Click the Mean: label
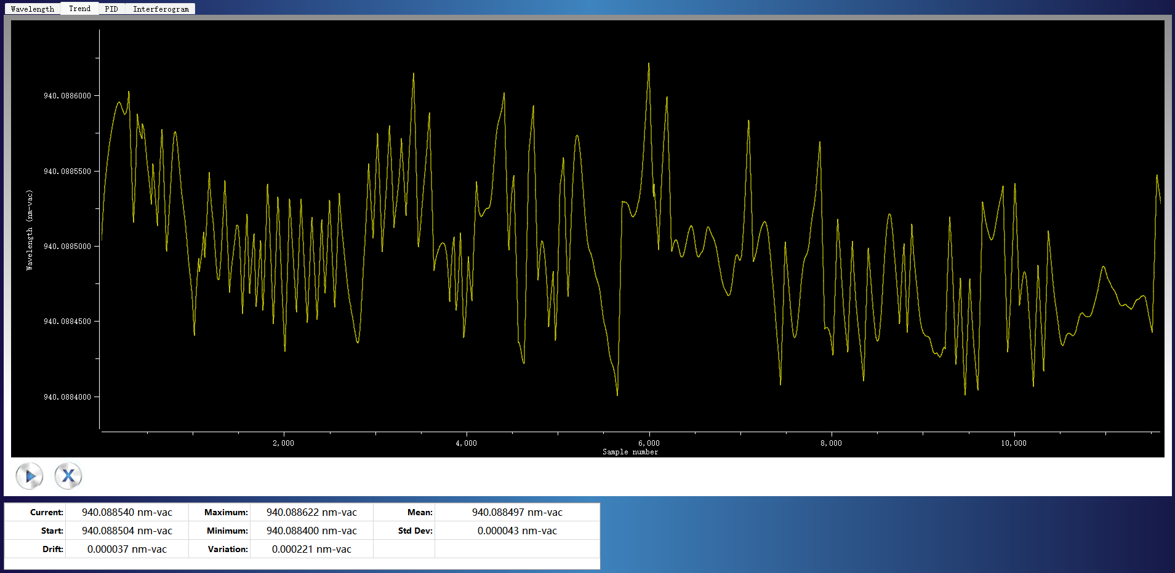The height and width of the screenshot is (573, 1175). pyautogui.click(x=420, y=512)
